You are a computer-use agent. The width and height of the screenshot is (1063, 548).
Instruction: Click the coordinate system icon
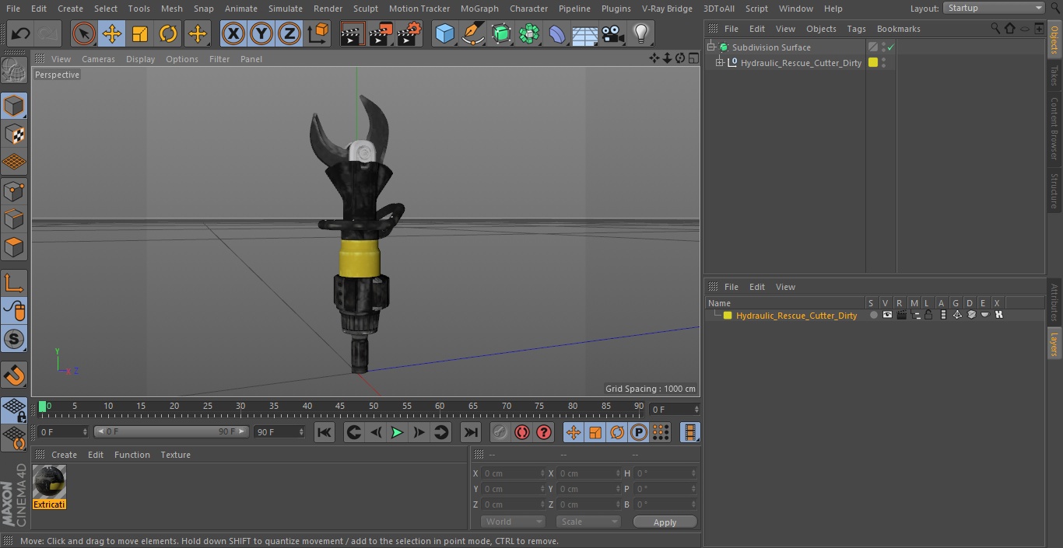click(318, 33)
